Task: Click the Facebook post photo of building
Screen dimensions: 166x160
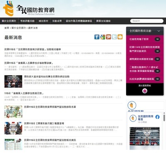Action: click(x=144, y=136)
